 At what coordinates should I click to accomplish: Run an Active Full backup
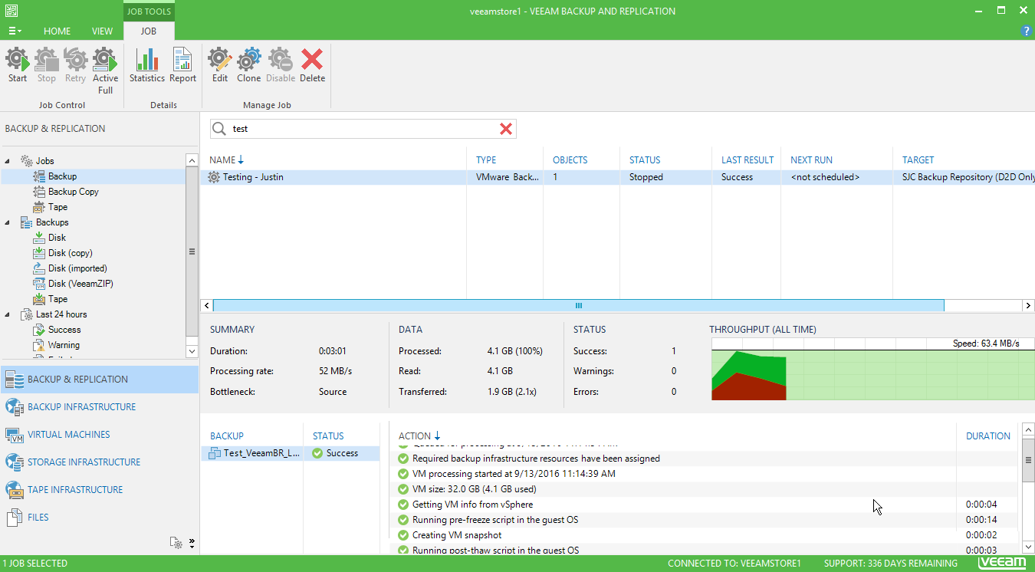coord(105,65)
